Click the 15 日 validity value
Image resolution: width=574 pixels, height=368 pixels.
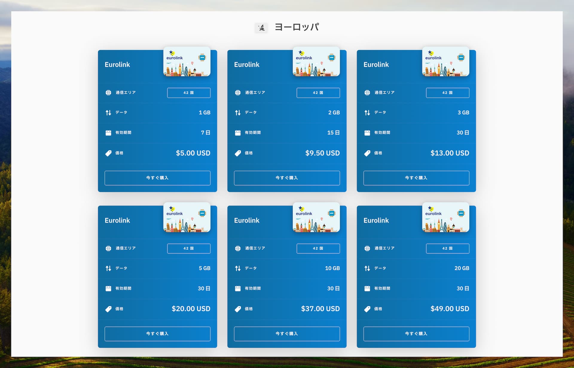(x=334, y=133)
